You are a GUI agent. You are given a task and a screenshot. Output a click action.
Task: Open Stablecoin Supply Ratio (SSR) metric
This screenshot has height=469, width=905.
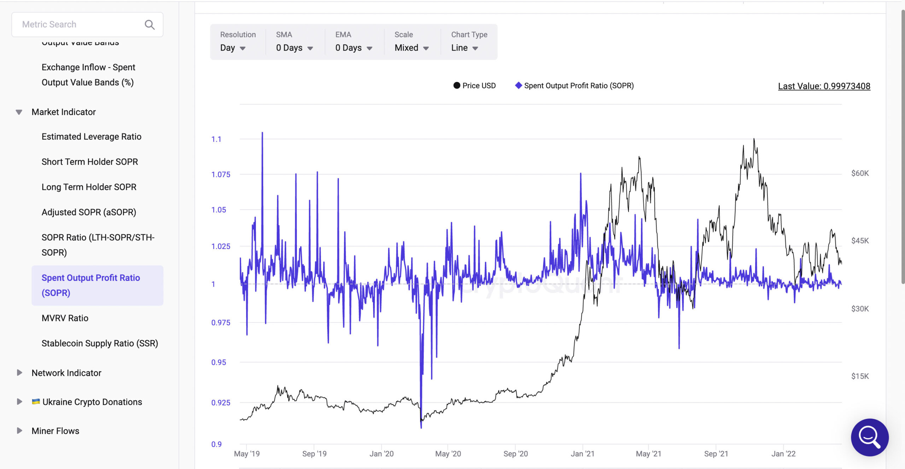tap(100, 343)
